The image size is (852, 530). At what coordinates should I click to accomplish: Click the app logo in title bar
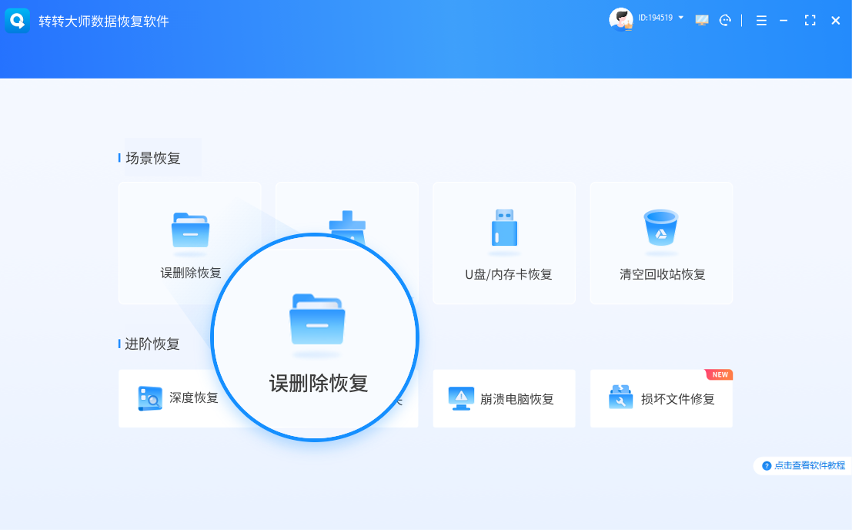[x=17, y=21]
